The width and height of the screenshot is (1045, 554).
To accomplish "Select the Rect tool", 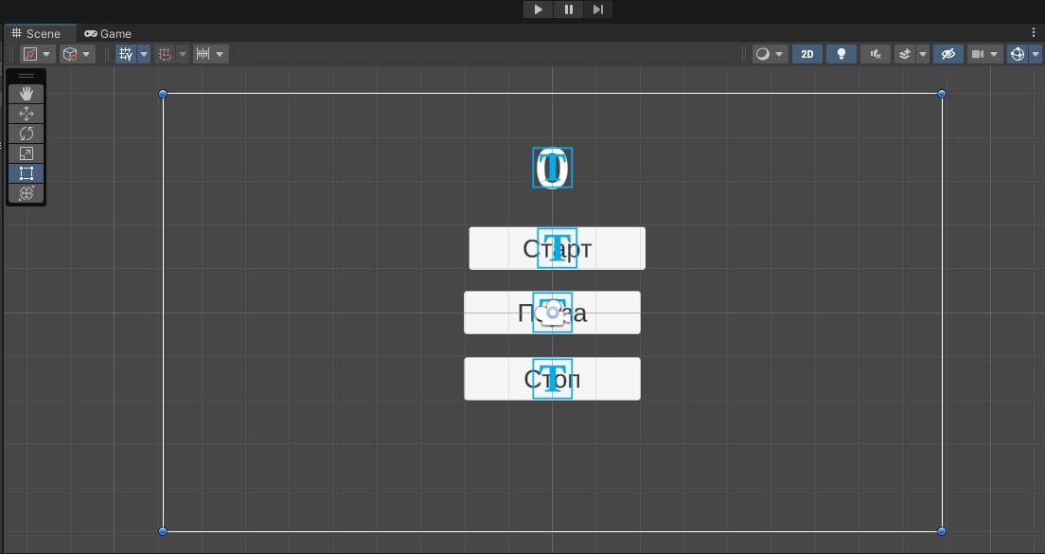I will [x=27, y=173].
